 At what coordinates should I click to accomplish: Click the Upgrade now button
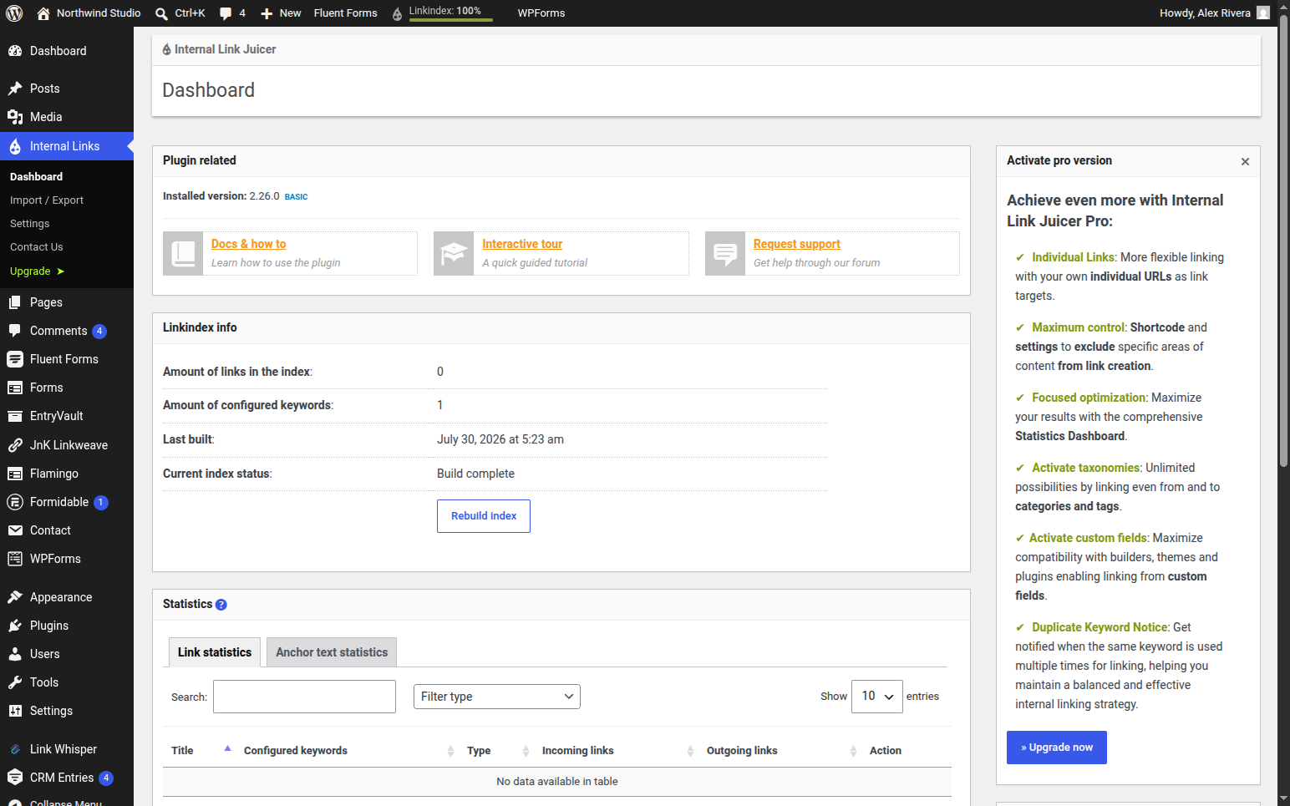pos(1057,748)
